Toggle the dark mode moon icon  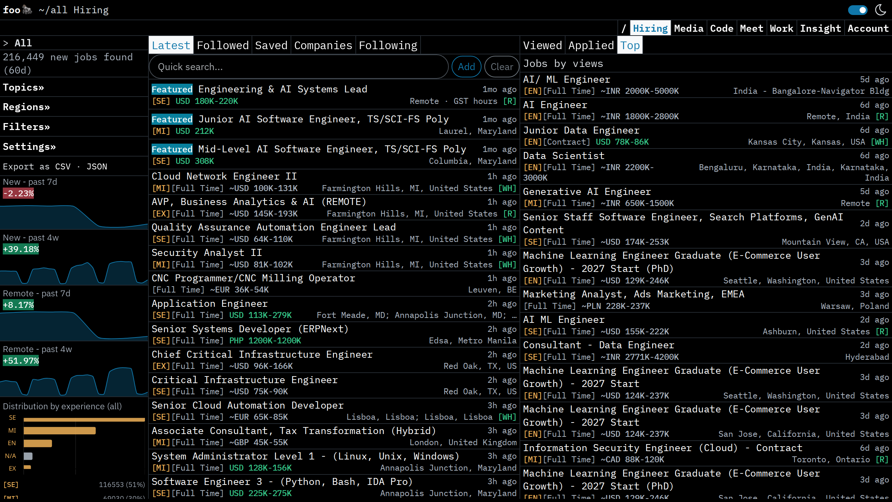point(881,10)
